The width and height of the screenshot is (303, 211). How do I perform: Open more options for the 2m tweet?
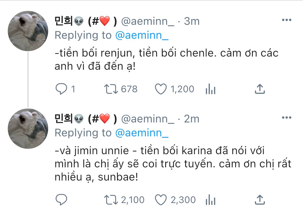pos(287,118)
